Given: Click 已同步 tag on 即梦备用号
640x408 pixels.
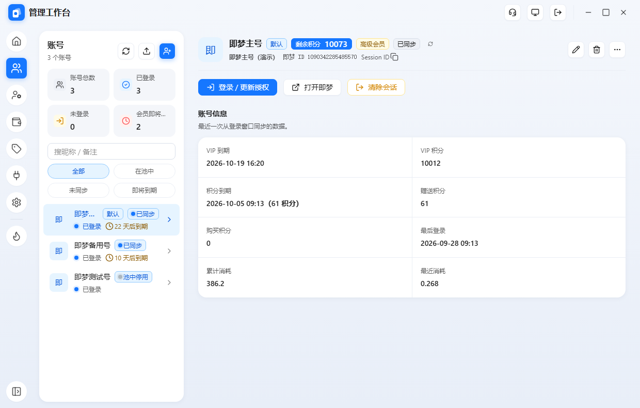Looking at the screenshot, I should point(130,245).
